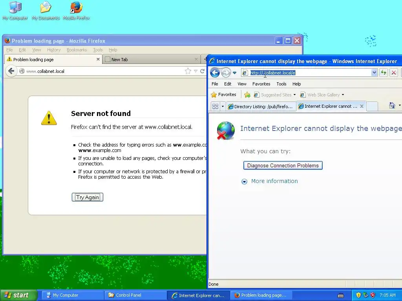Open IE tab list dropdown arrow
The image size is (402, 301).
[x=223, y=106]
